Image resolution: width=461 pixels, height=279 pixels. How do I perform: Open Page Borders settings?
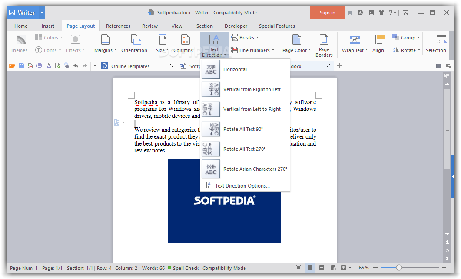point(324,45)
